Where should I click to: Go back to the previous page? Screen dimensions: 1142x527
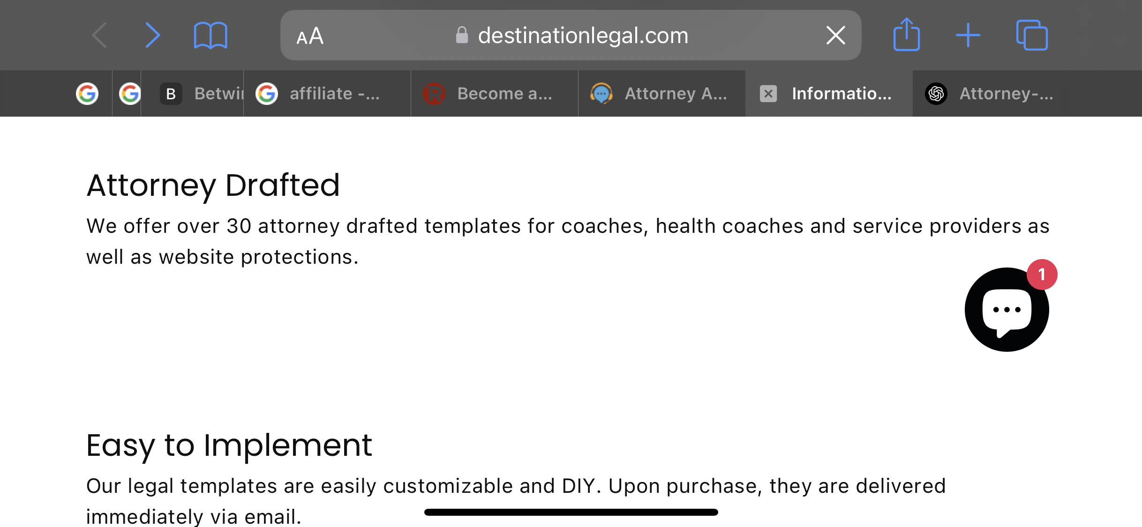(99, 35)
